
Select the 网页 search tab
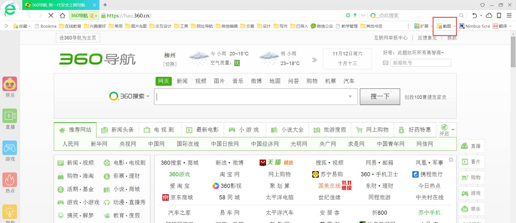coord(163,81)
